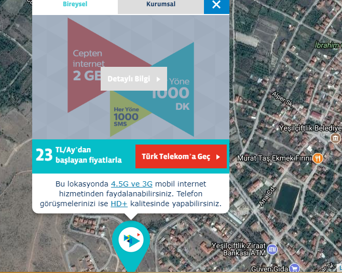The height and width of the screenshot is (273, 342).
Task: Open Detaylı Bilgi button
Action: point(134,79)
